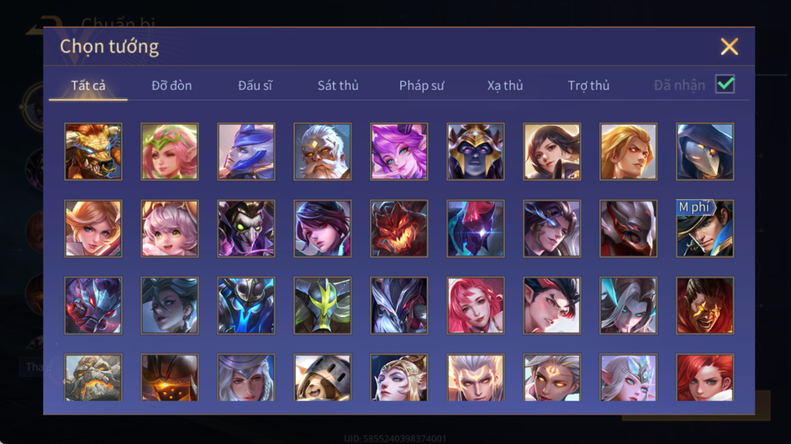Choose the rock golem hero portrait
Viewport: 791px width, 444px height.
point(93,378)
